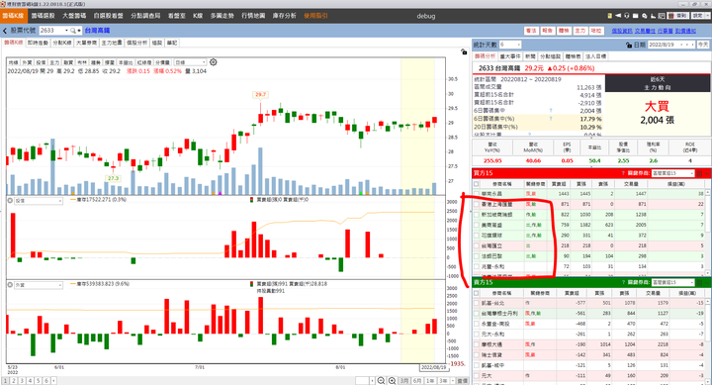This screenshot has height=385, width=712.
Task: Go to page 3 in bottom-left pager
Action: (x=22, y=380)
